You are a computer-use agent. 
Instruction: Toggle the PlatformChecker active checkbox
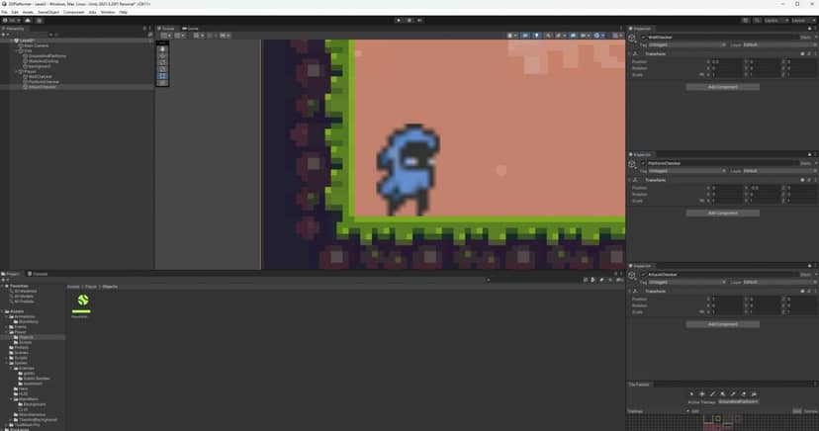click(643, 163)
